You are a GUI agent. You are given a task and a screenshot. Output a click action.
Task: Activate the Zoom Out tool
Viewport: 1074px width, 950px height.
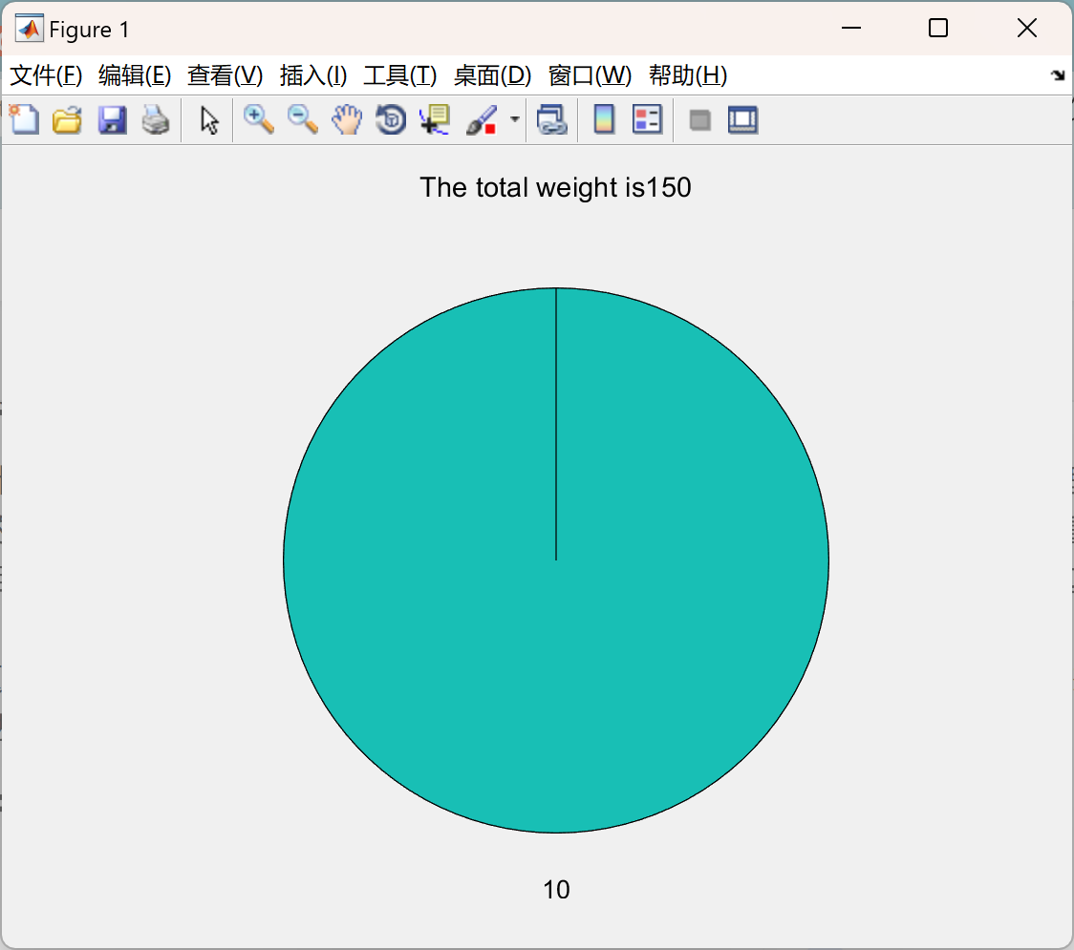[302, 119]
